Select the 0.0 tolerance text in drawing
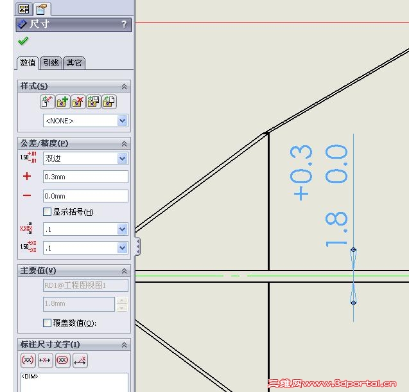The height and width of the screenshot is (392, 409). [x=336, y=165]
